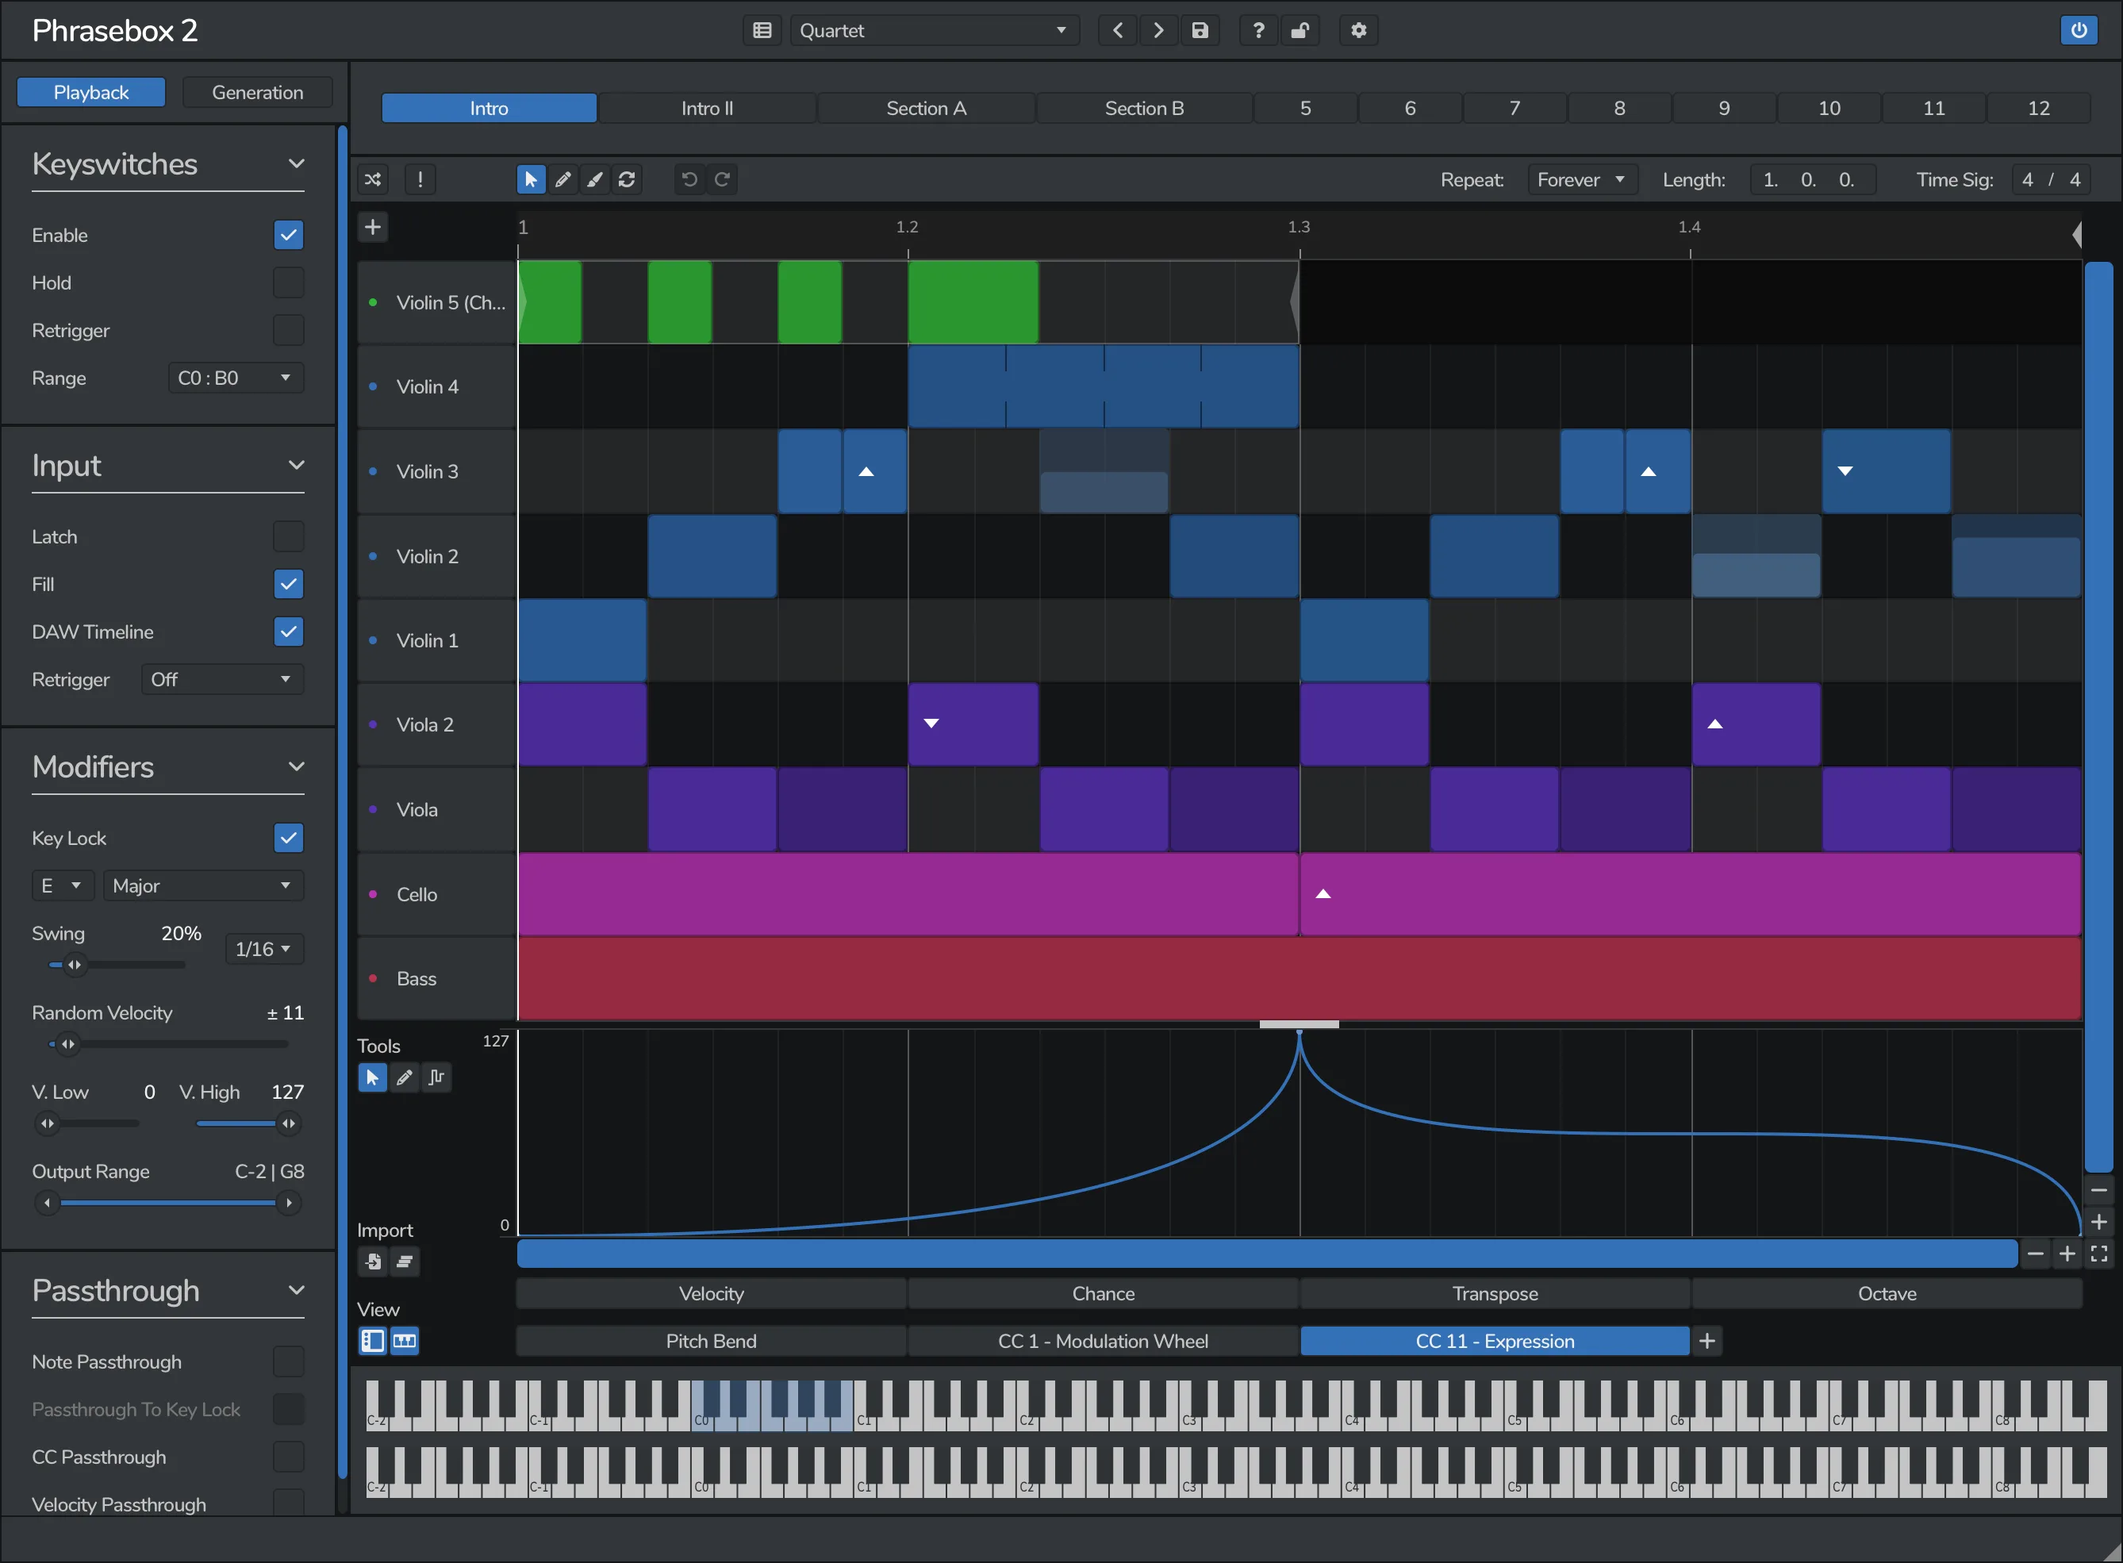The width and height of the screenshot is (2123, 1563).
Task: Add a new track with the plus icon
Action: pyautogui.click(x=373, y=227)
